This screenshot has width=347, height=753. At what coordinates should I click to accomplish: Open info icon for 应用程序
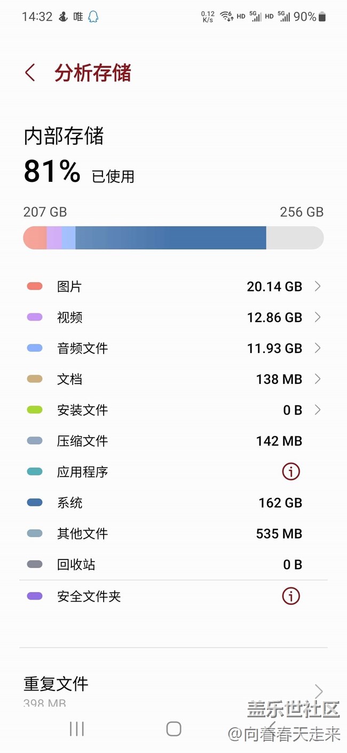pyautogui.click(x=291, y=472)
